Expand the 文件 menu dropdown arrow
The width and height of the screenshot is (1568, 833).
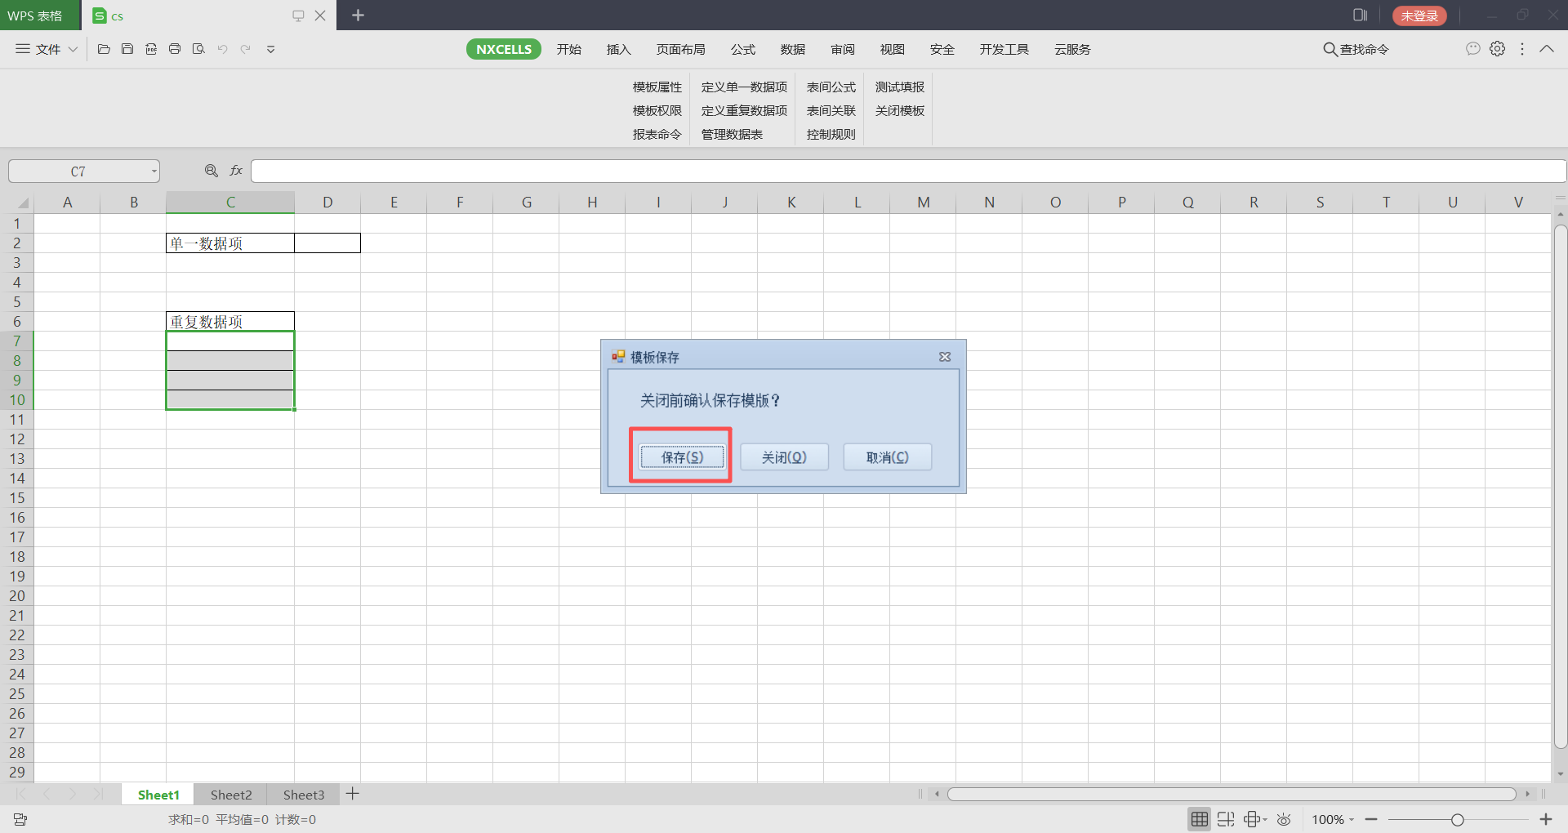[73, 49]
